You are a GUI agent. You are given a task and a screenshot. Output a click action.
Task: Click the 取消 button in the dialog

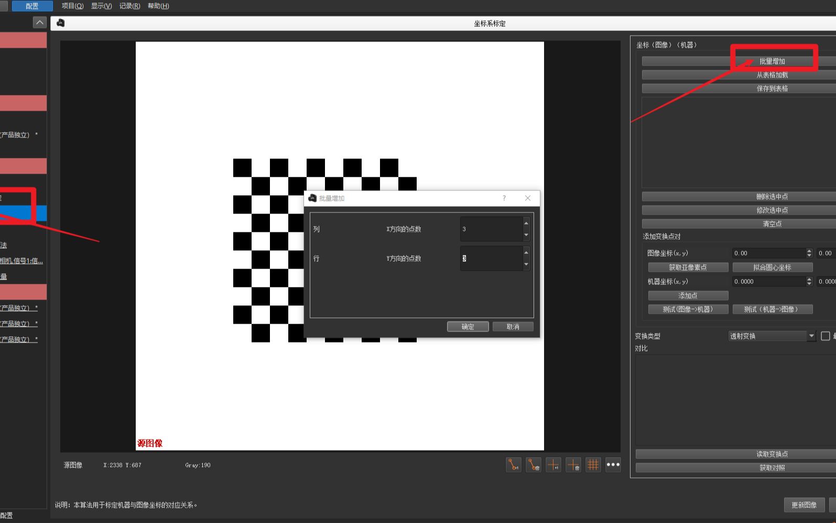513,327
